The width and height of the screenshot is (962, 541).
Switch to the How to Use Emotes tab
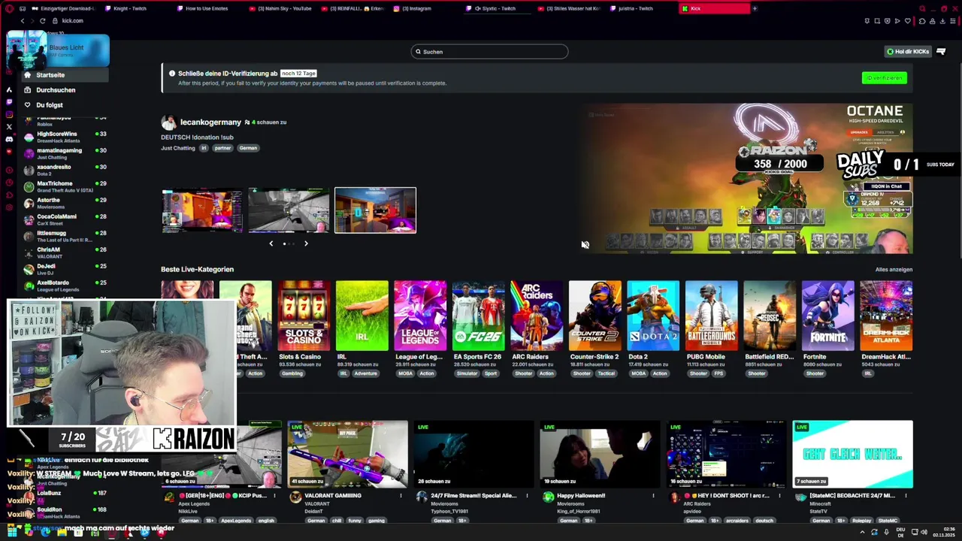coord(208,8)
